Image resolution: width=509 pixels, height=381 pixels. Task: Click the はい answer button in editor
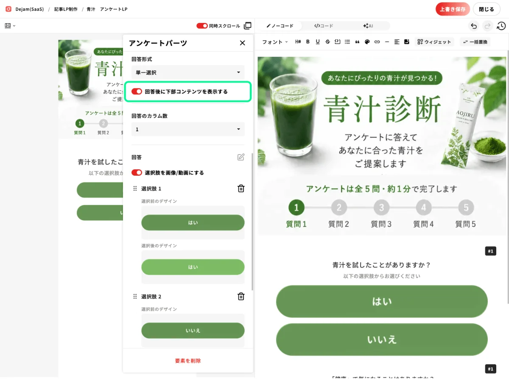click(382, 301)
